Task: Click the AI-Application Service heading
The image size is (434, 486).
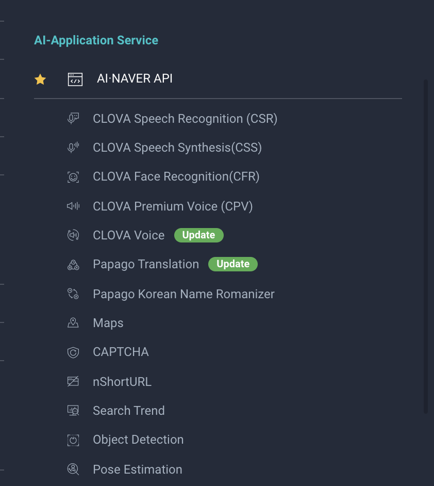Action: tap(96, 40)
